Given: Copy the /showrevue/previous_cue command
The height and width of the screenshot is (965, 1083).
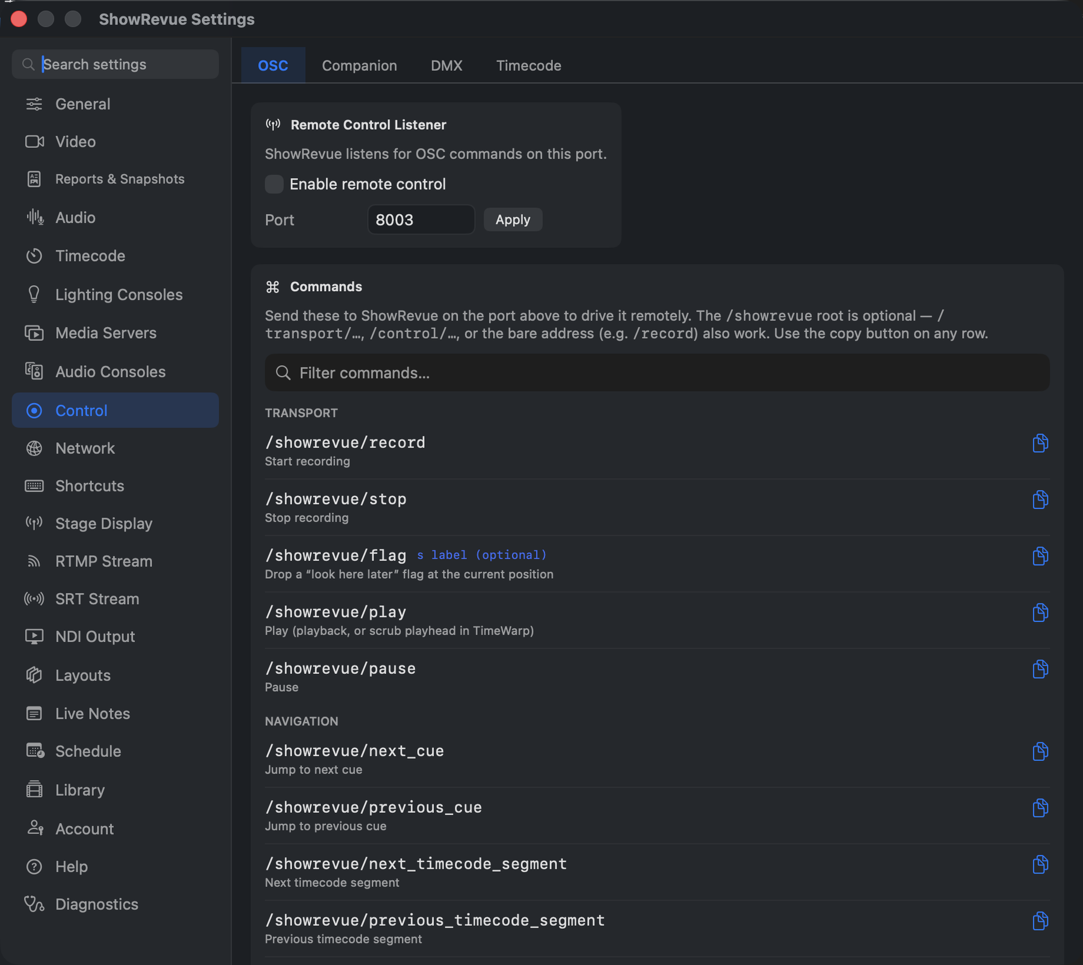Looking at the screenshot, I should point(1040,808).
